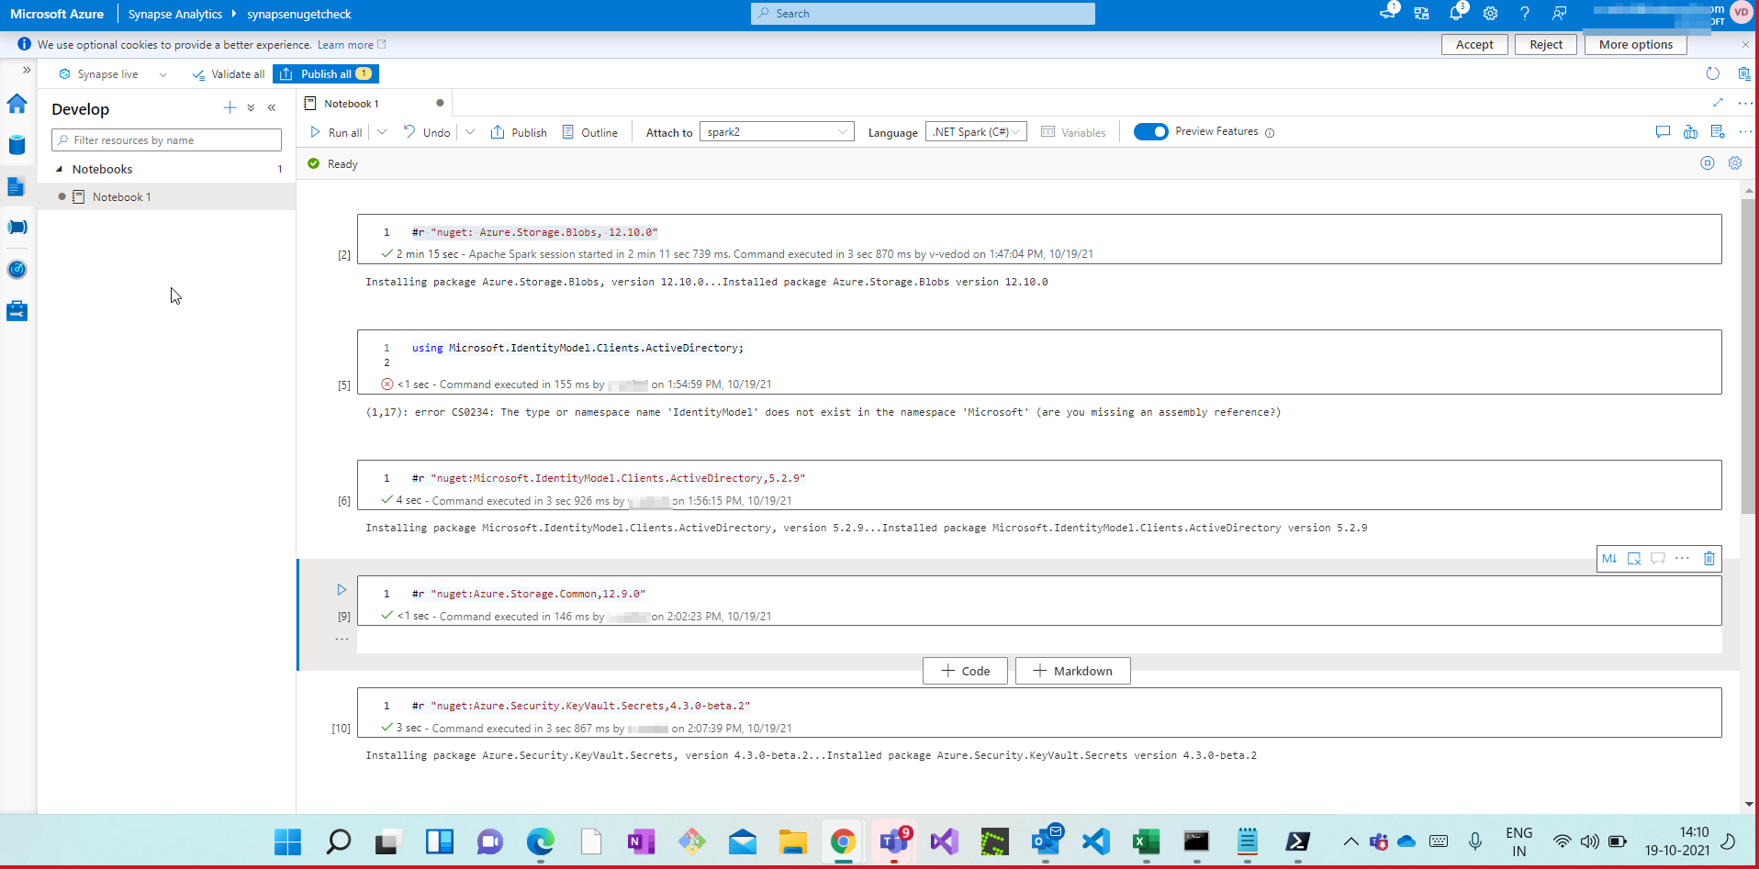Refresh the workspace with the circular arrow
The height and width of the screenshot is (869, 1759).
click(x=1712, y=73)
